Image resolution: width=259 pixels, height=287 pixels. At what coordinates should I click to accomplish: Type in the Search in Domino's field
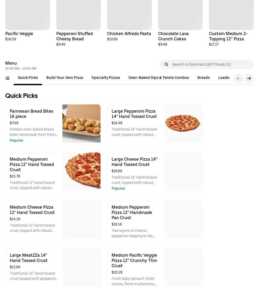tap(211, 64)
